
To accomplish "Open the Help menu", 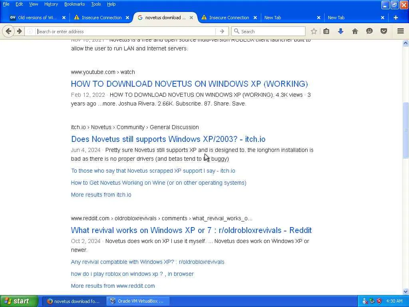I will point(111,4).
